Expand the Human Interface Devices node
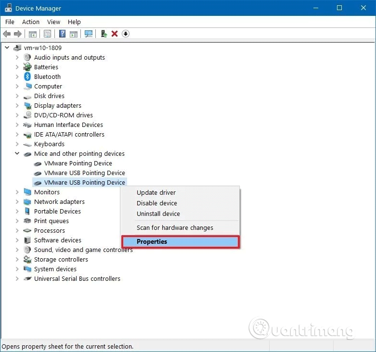Screen dimensions: 376x352 pyautogui.click(x=17, y=125)
